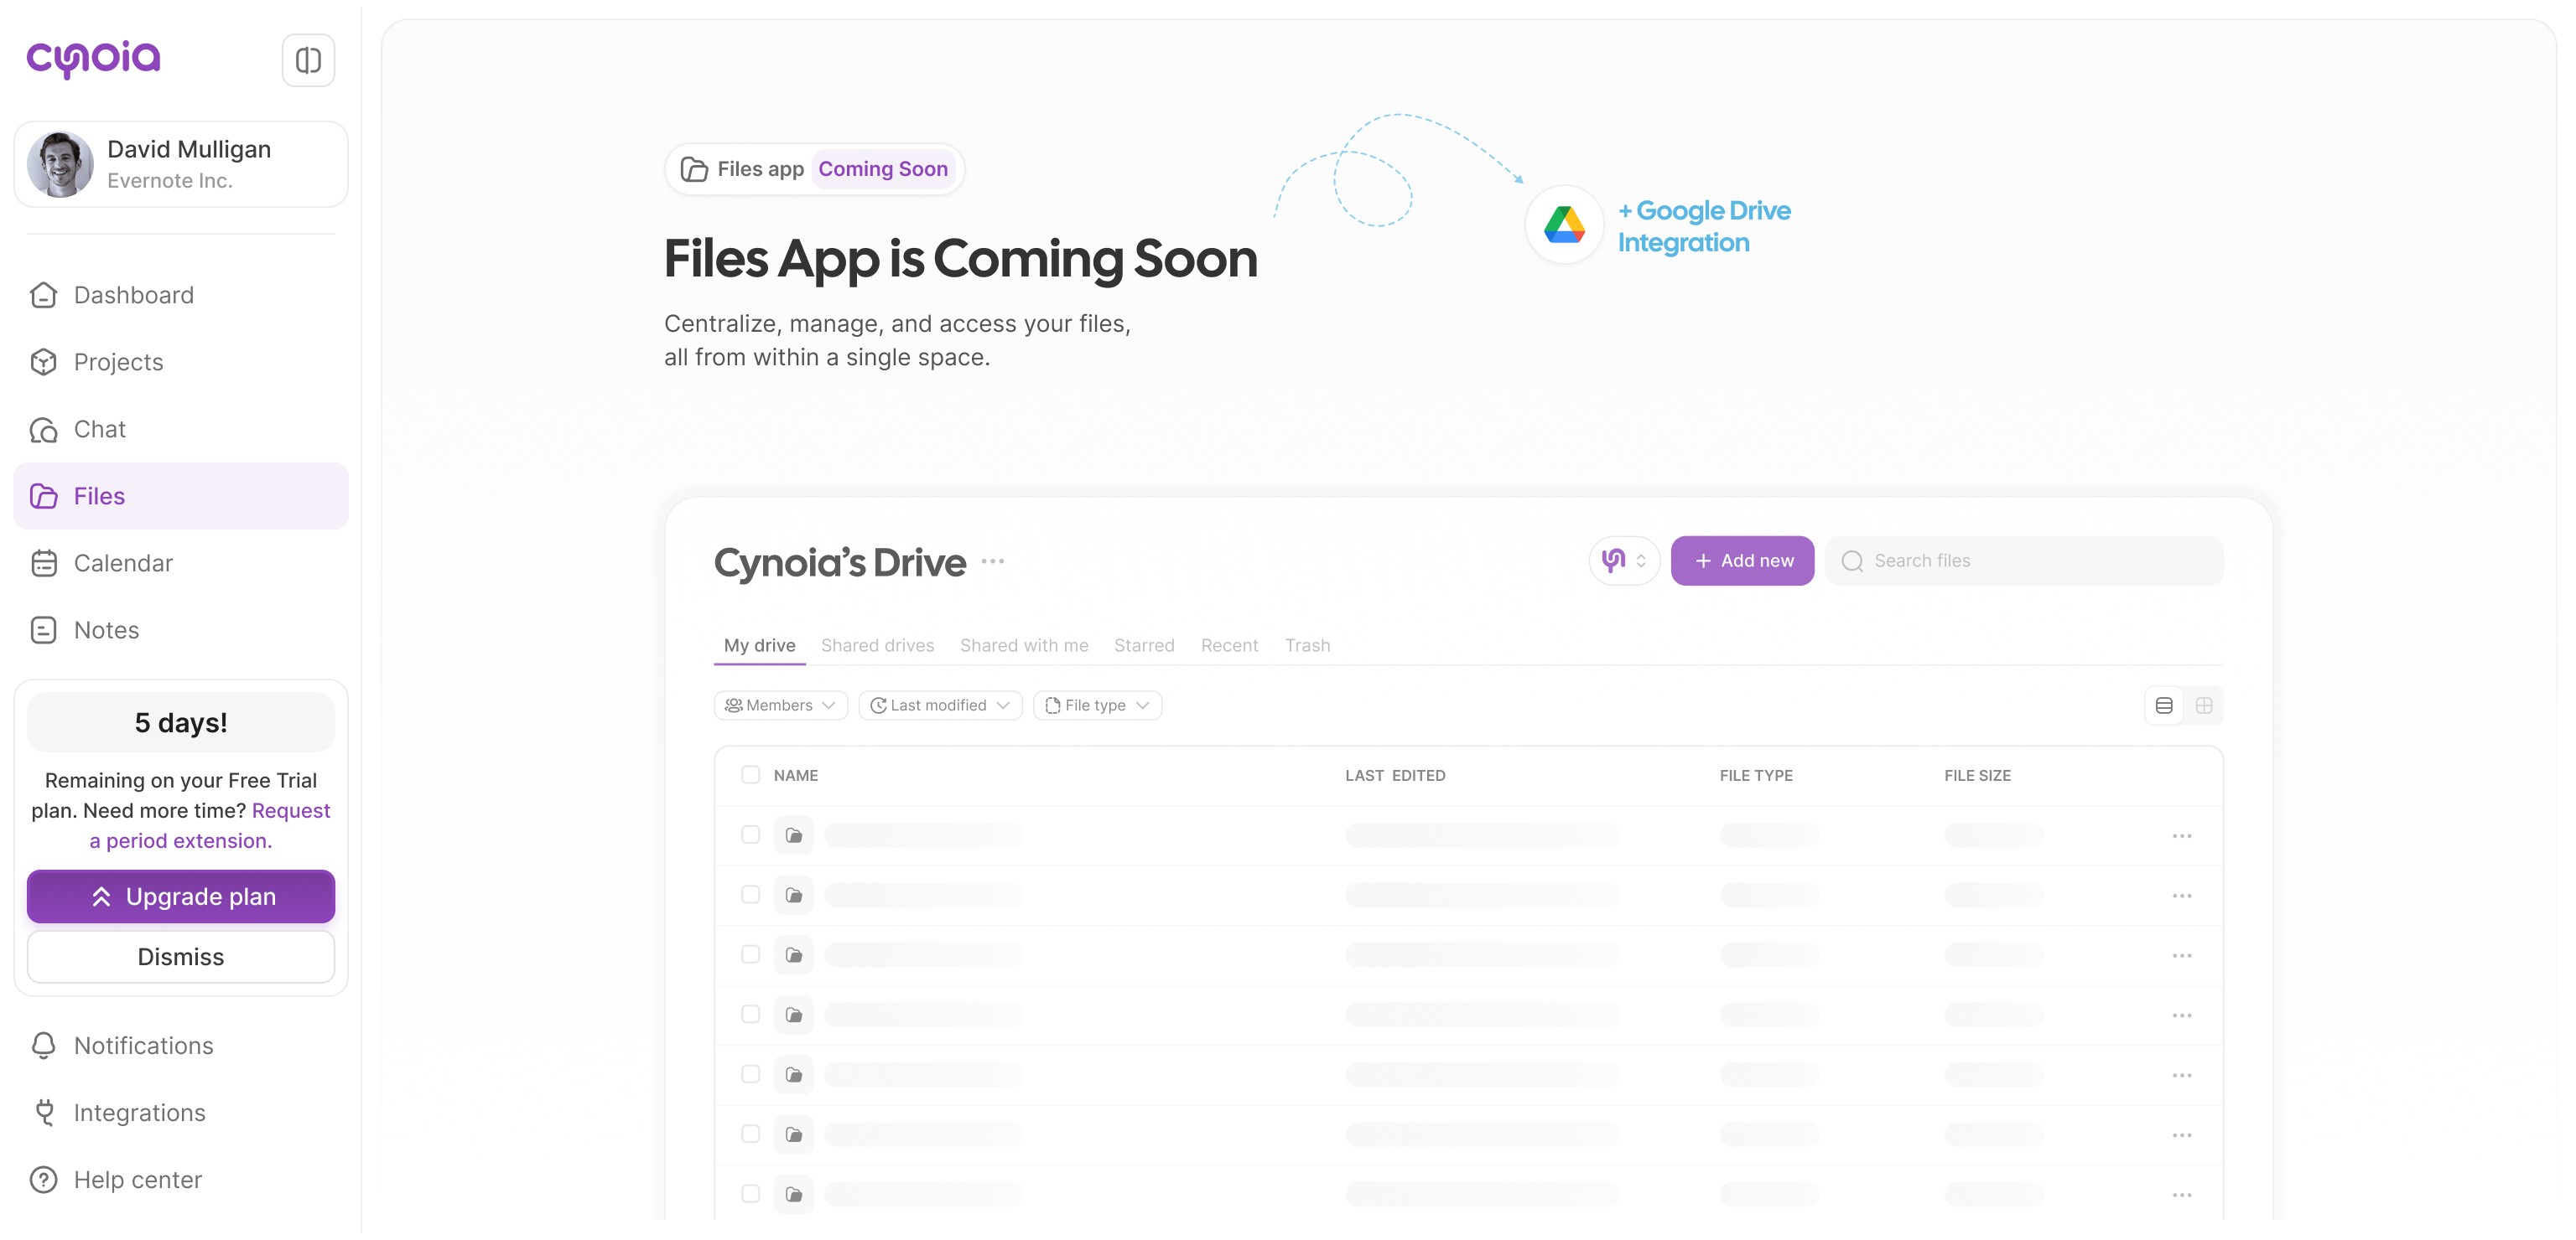The width and height of the screenshot is (2576, 1240).
Task: Expand the Members filter dropdown
Action: point(780,705)
